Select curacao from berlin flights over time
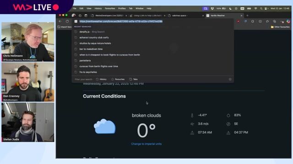Image resolution: width=293 pixels, height=164 pixels. point(153,67)
